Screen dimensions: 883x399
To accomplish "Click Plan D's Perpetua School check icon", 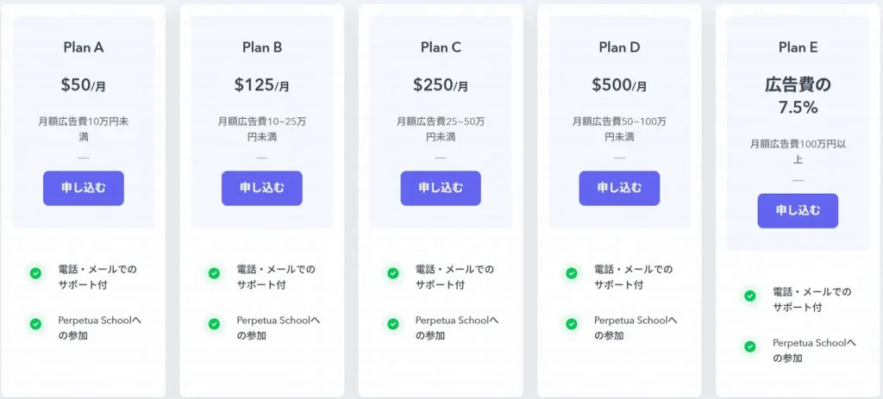I will point(572,324).
